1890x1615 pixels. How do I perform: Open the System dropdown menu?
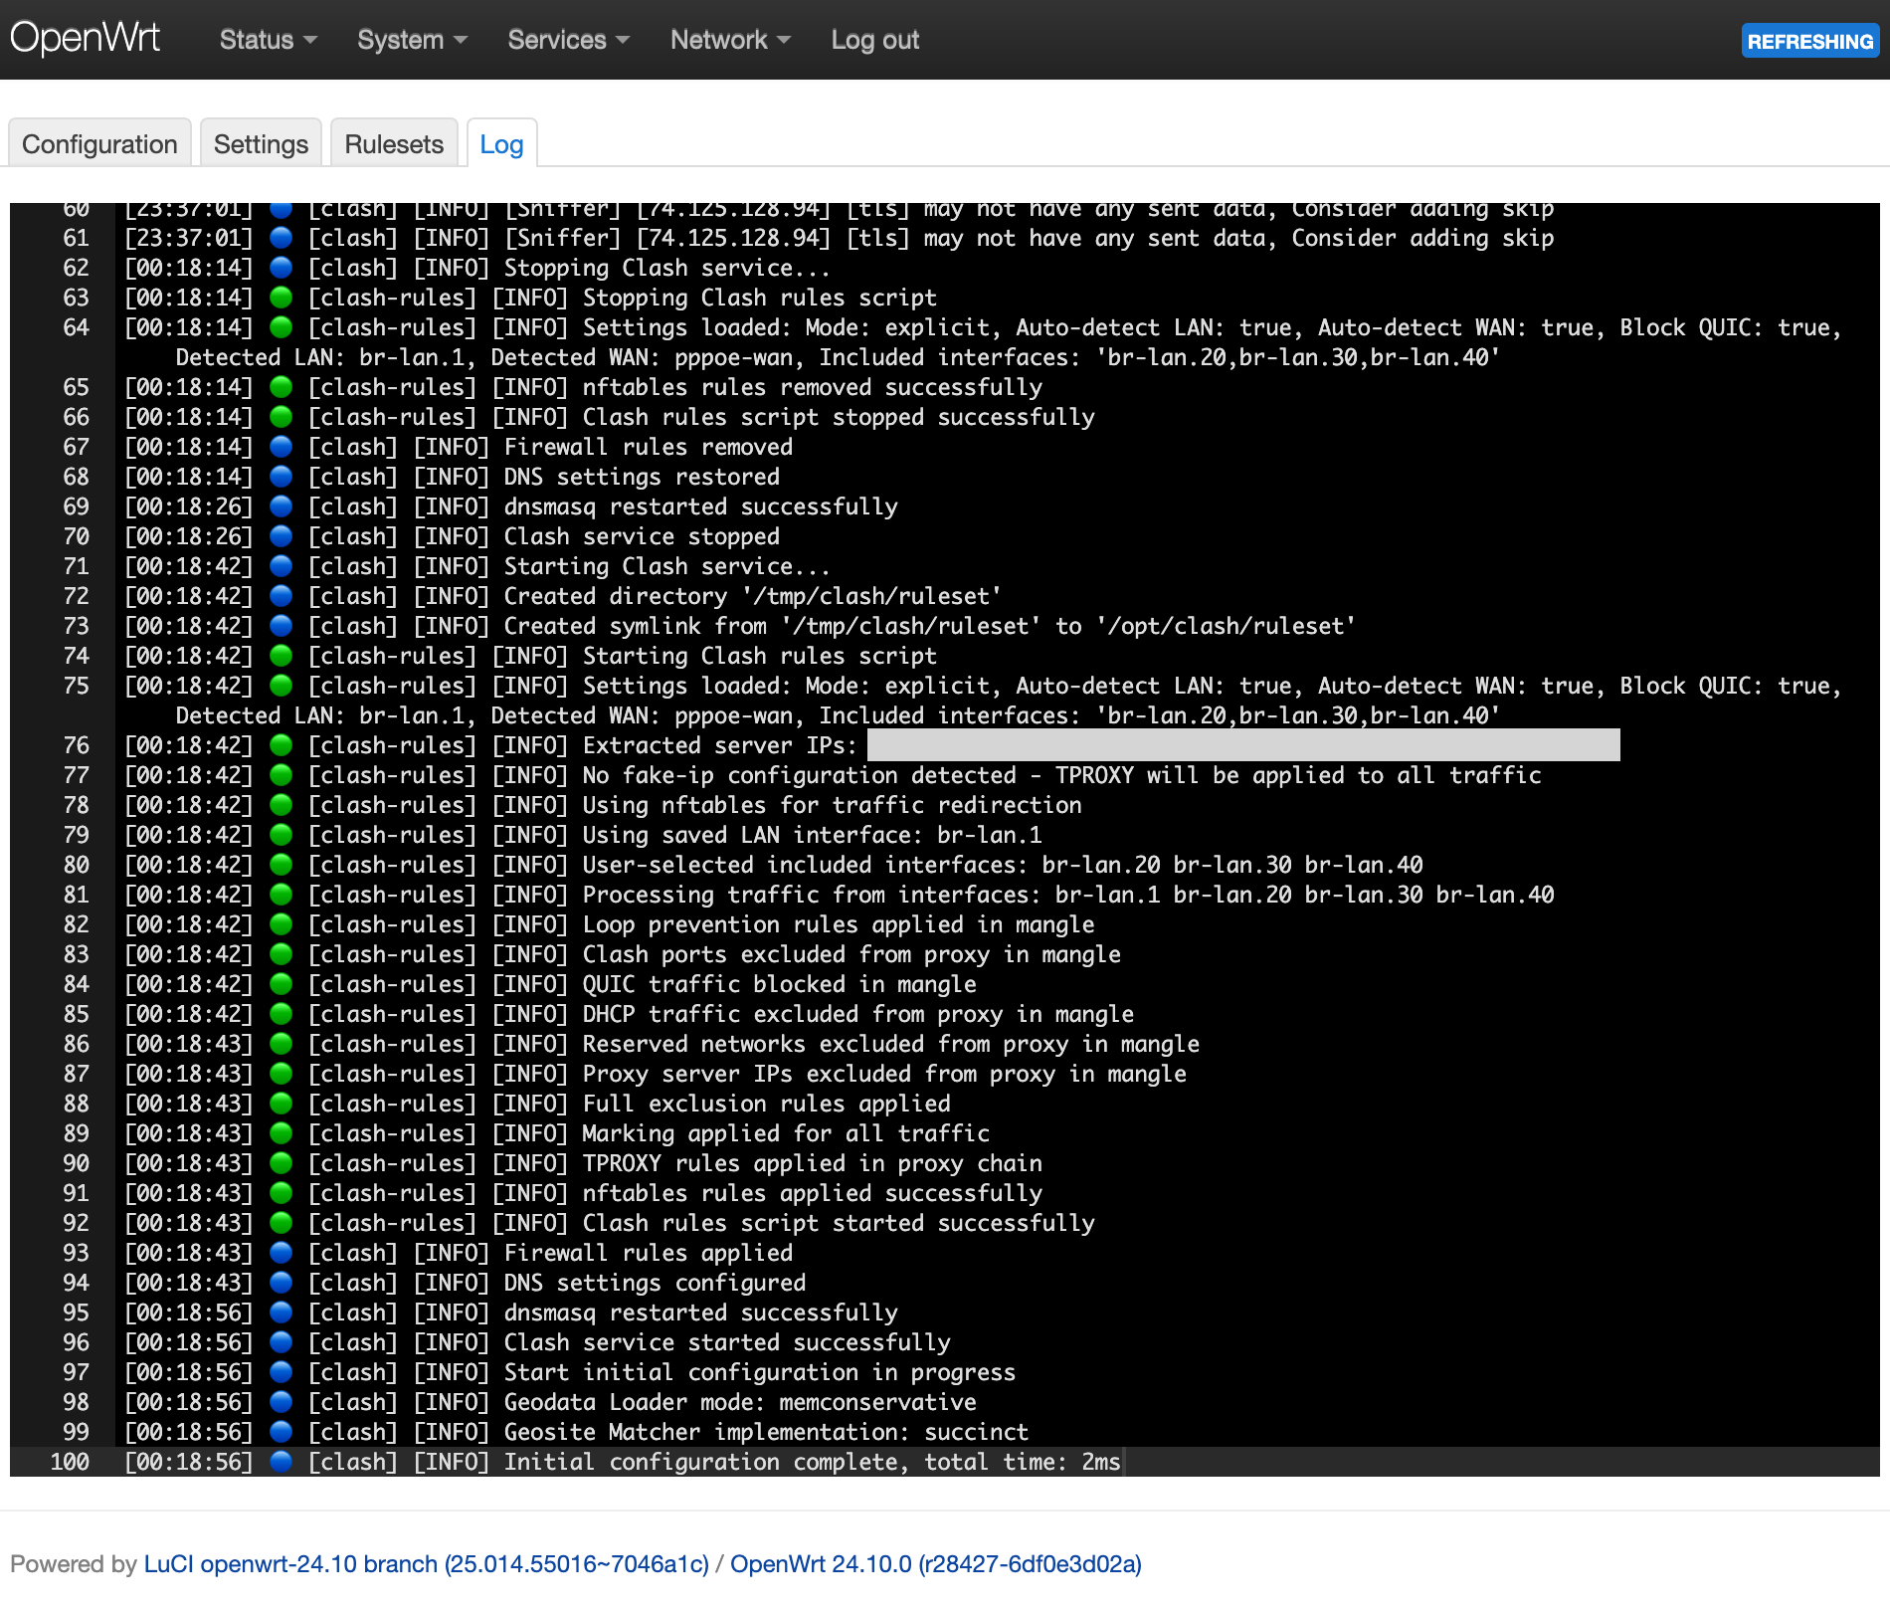(412, 40)
